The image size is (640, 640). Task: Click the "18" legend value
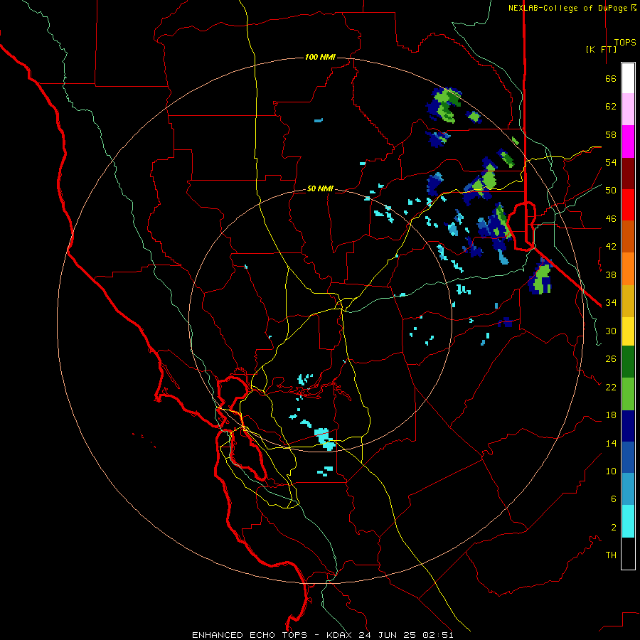click(x=611, y=415)
